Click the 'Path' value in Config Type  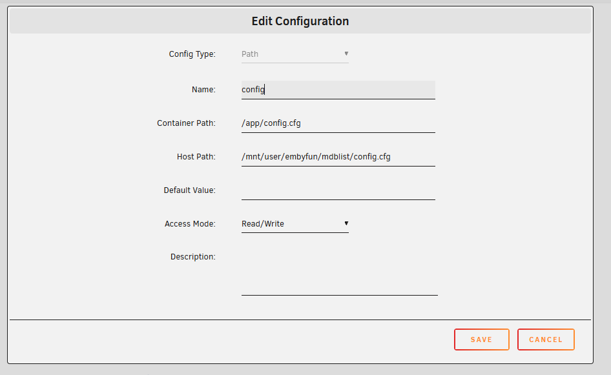(250, 54)
